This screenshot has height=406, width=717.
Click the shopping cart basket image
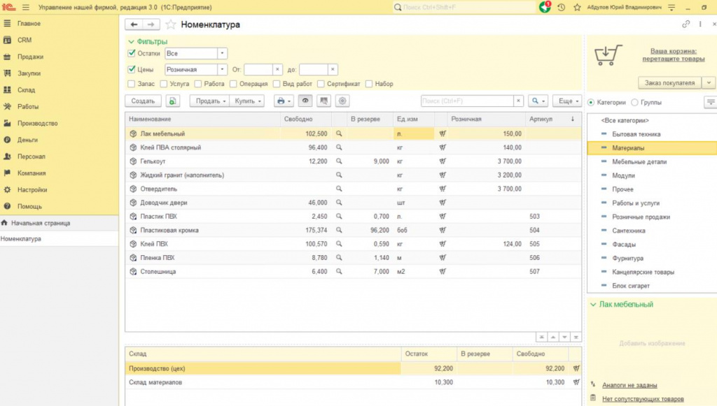tap(608, 55)
